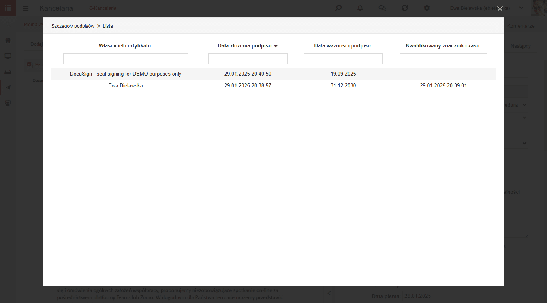Click Szczegóły podpisów breadcrumb
This screenshot has width=547, height=303.
click(73, 26)
